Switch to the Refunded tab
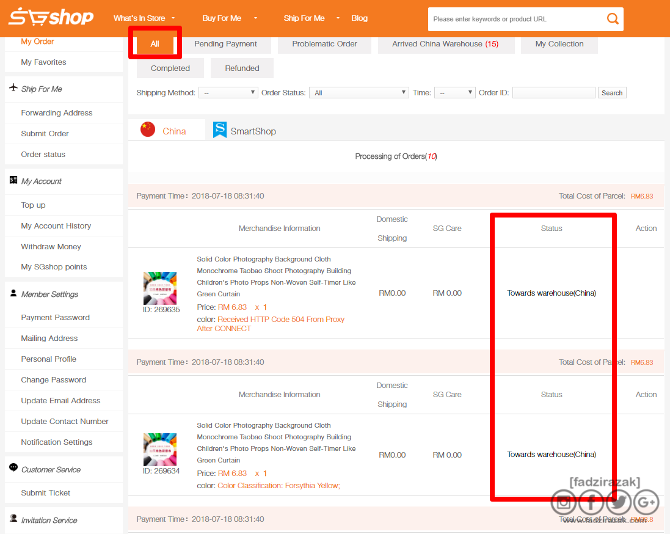Image resolution: width=670 pixels, height=534 pixels. (242, 68)
